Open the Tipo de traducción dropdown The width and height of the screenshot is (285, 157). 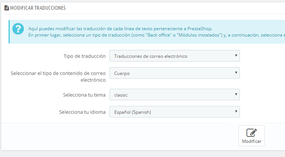tap(174, 56)
